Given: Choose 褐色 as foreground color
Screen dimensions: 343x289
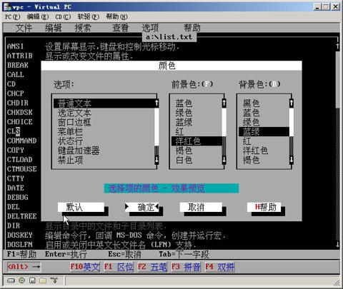Looking at the screenshot, I should (197, 151).
